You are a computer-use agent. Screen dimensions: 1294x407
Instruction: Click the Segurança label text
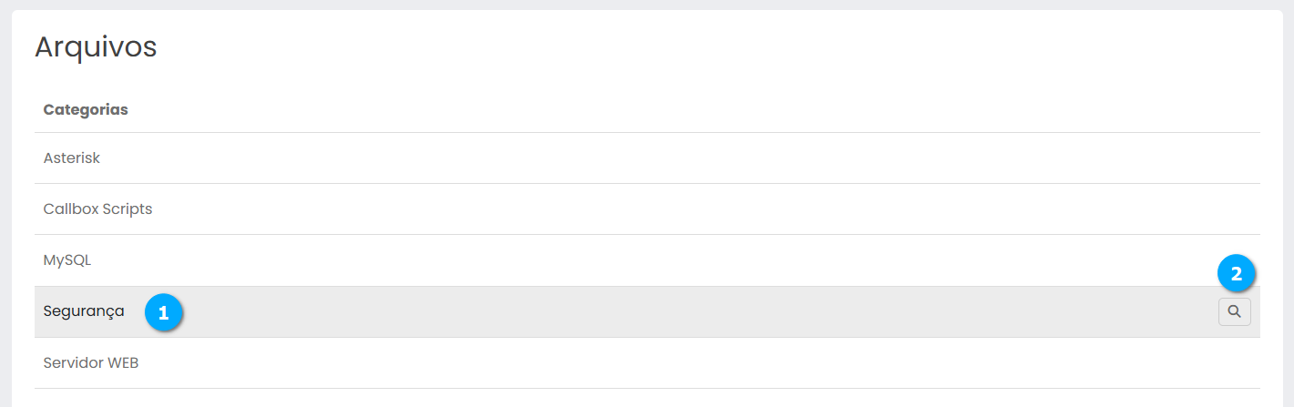[84, 311]
